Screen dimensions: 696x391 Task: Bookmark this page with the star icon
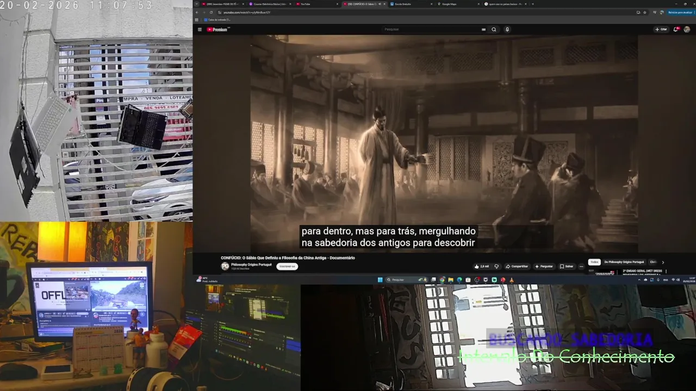click(646, 12)
